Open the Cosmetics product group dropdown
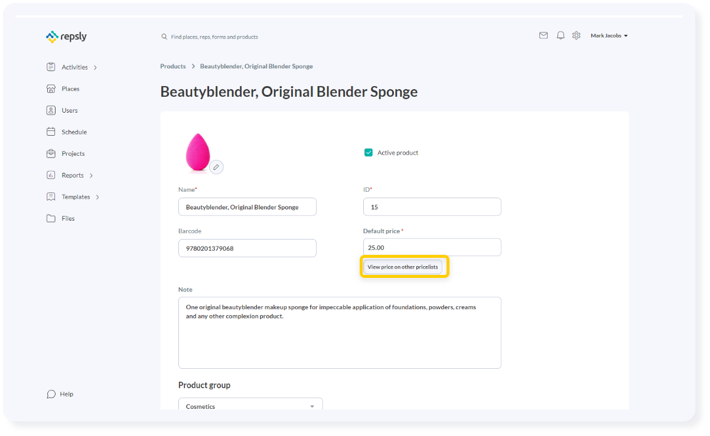The image size is (710, 436). [x=250, y=406]
